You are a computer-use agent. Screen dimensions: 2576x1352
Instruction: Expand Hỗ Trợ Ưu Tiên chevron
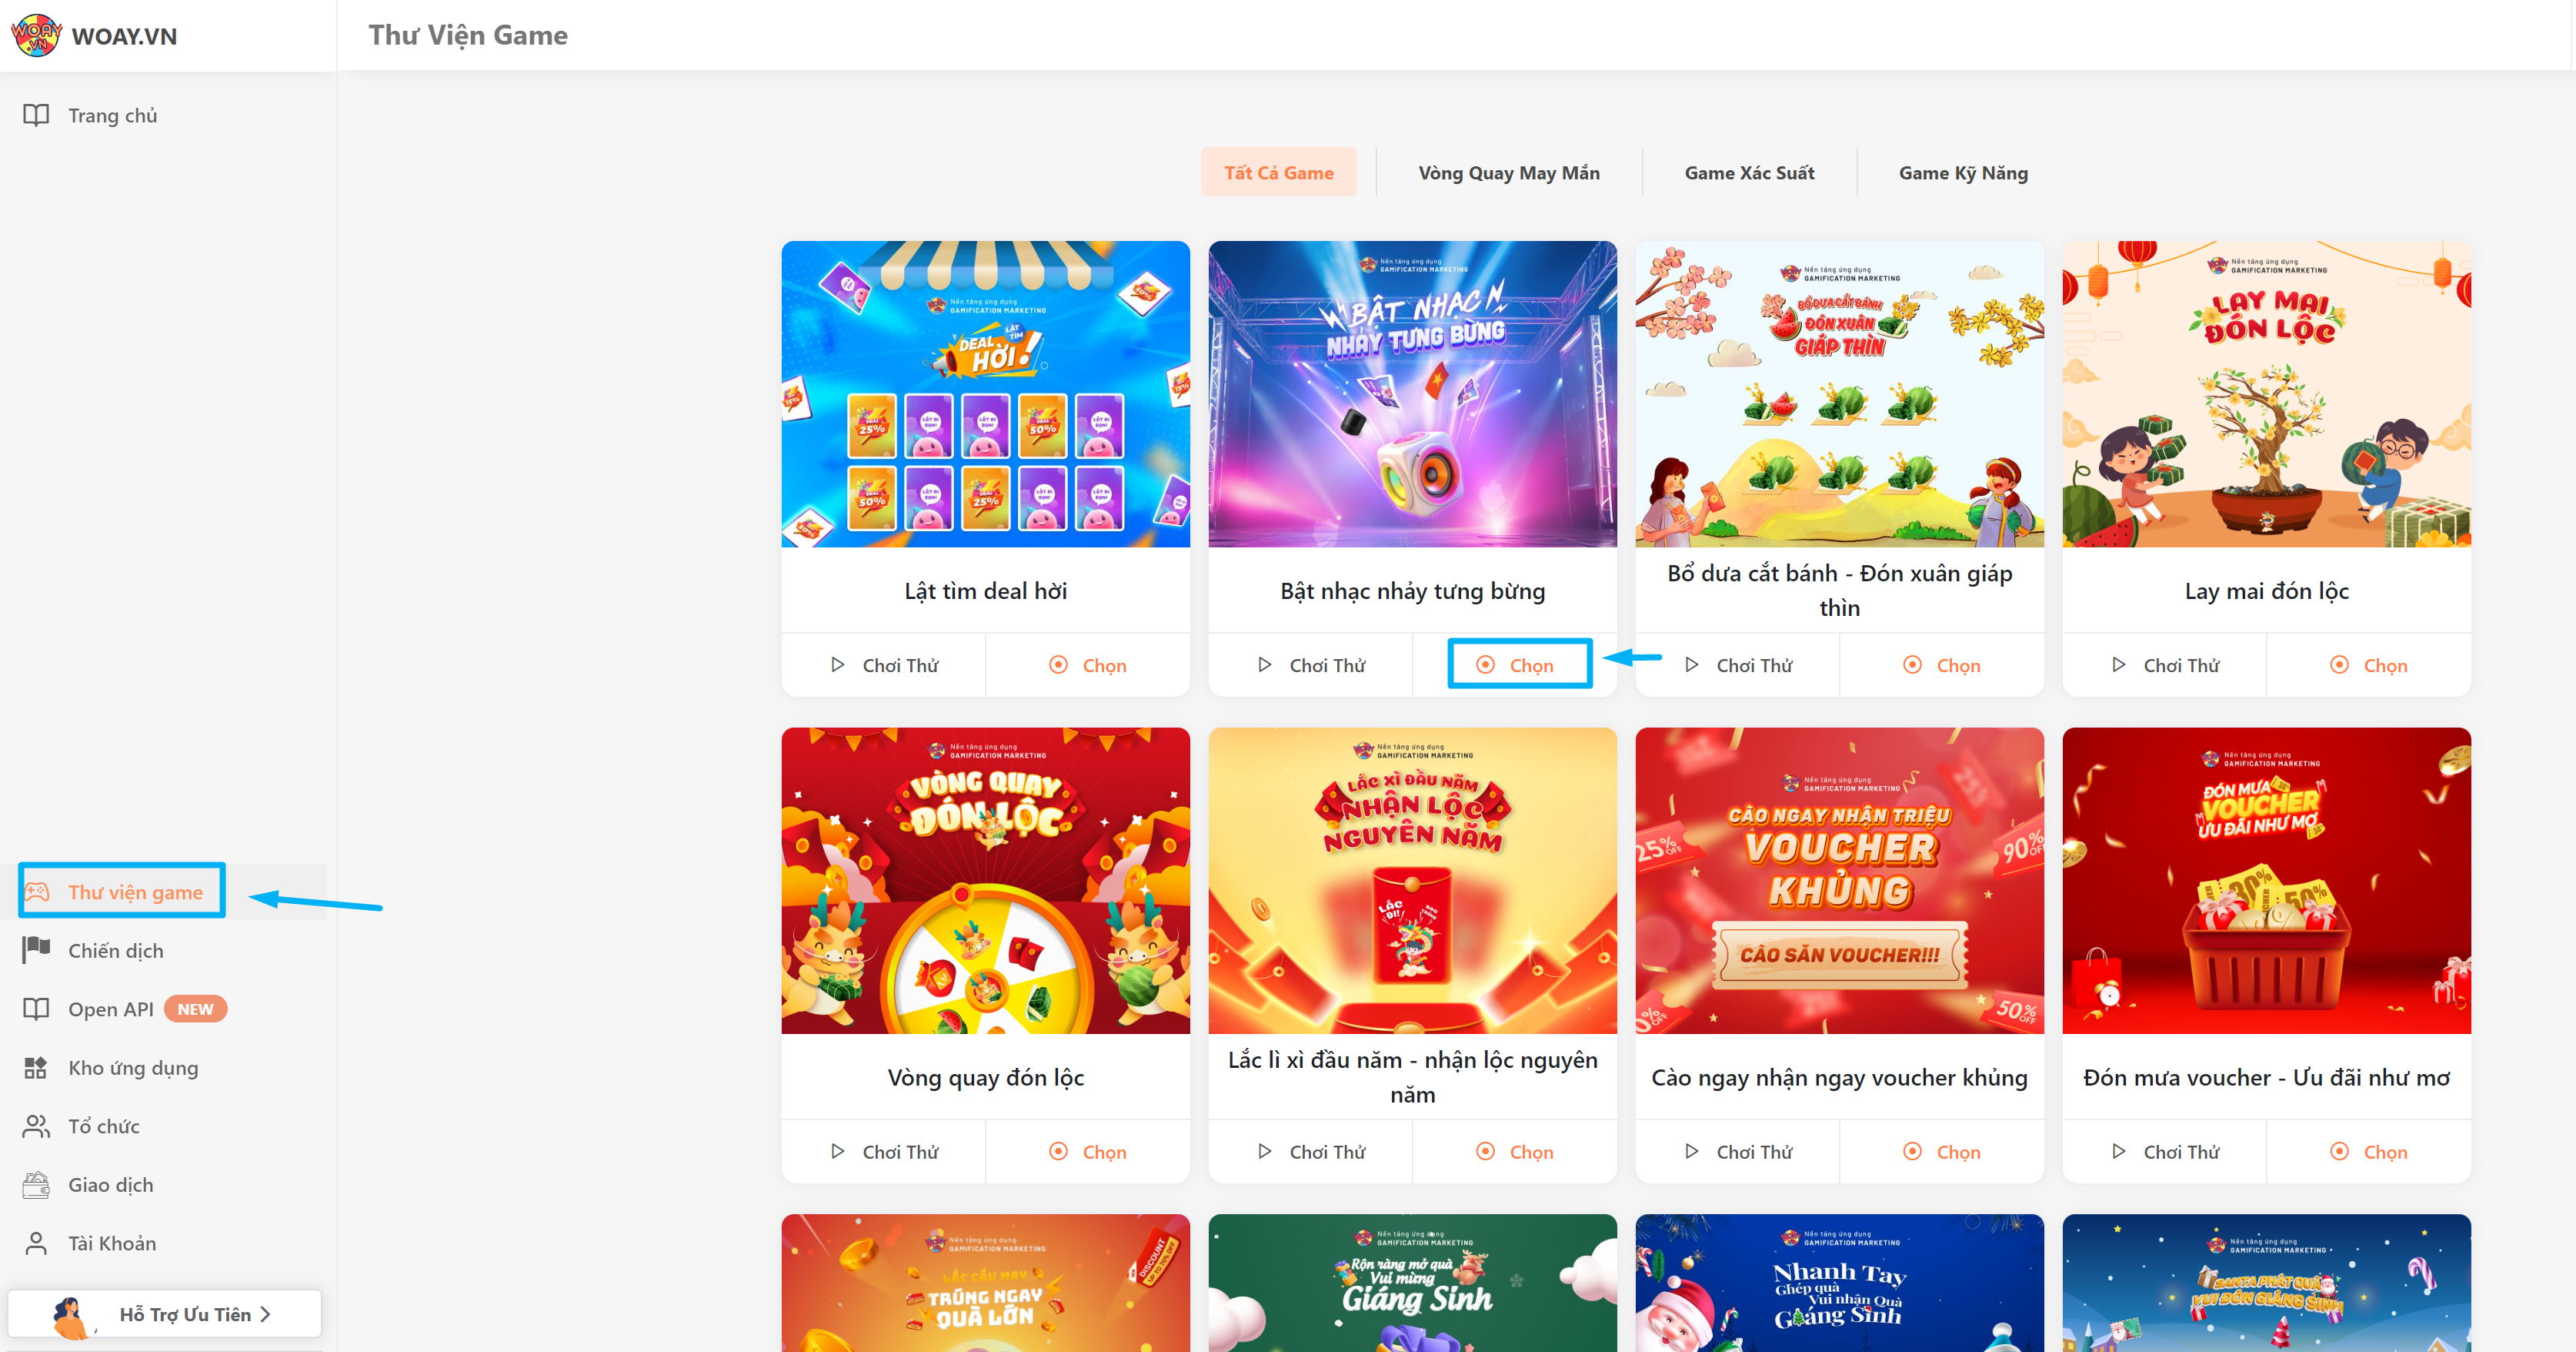pos(266,1314)
